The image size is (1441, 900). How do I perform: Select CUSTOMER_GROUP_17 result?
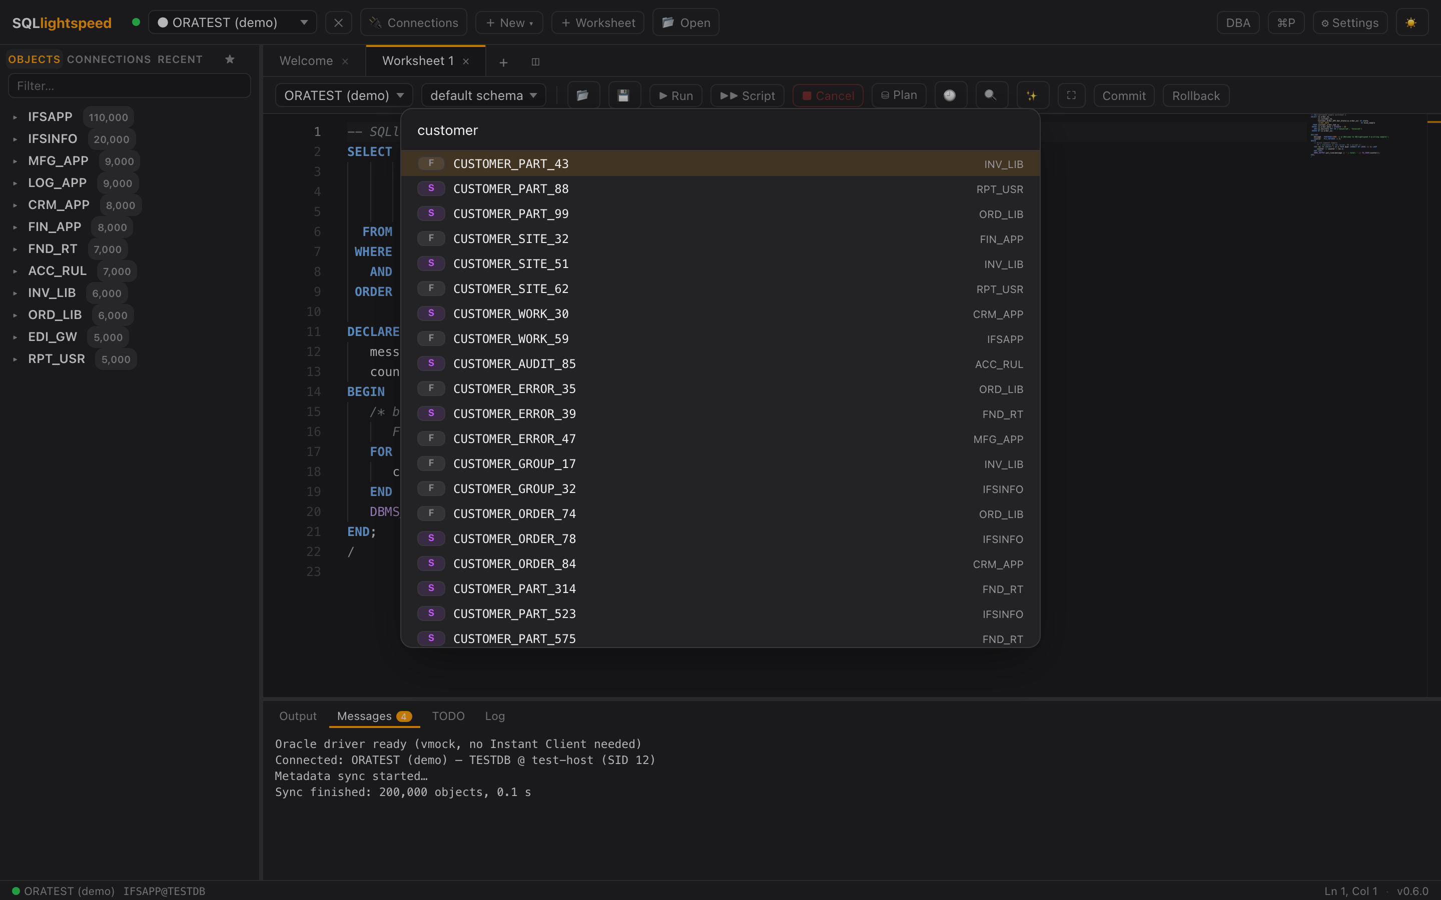[720, 463]
